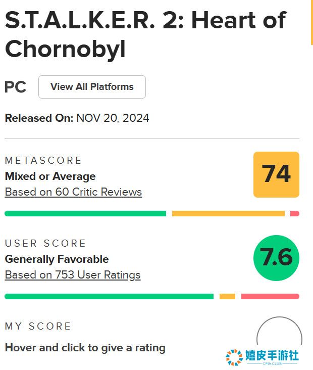Viewport: 313px width, 370px height.
Task: Click the empty My Score rating circle
Action: click(x=279, y=338)
